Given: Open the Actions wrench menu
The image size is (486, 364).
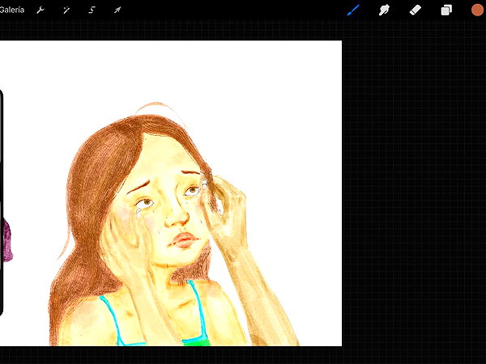Looking at the screenshot, I should pyautogui.click(x=40, y=11).
